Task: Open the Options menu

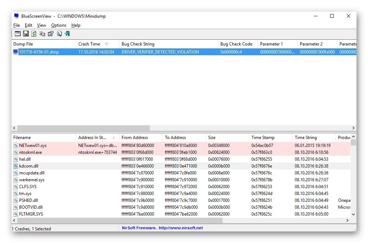Action: coord(59,25)
